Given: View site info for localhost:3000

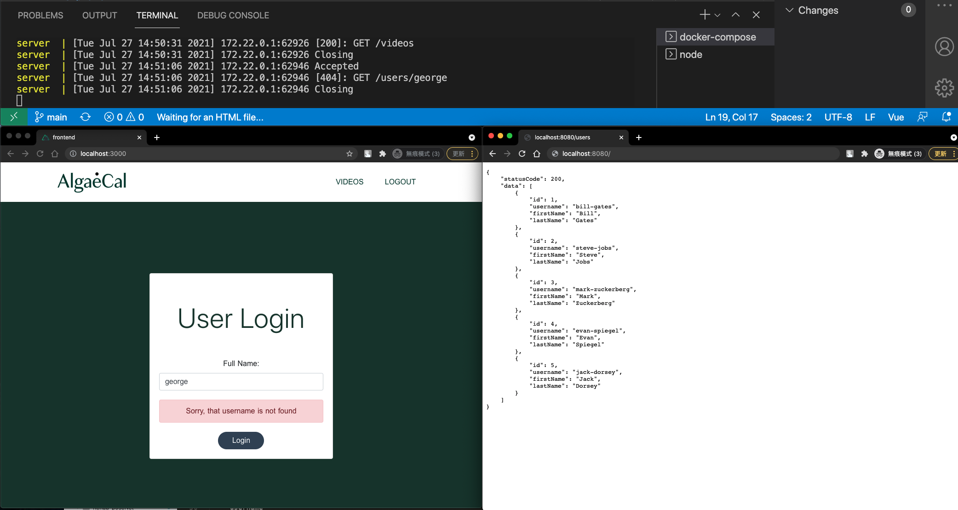Looking at the screenshot, I should tap(73, 154).
